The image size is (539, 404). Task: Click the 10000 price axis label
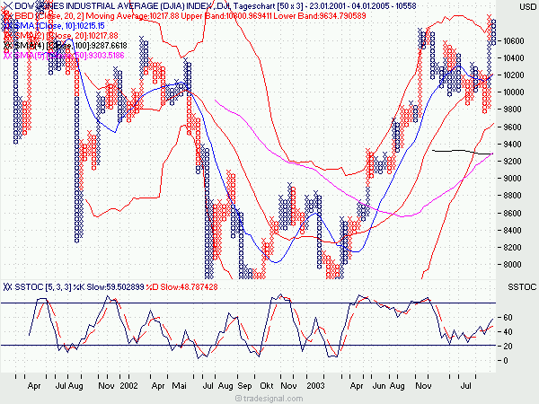point(514,92)
